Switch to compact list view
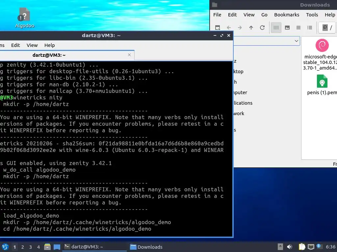337x252 pixels. click(x=298, y=28)
